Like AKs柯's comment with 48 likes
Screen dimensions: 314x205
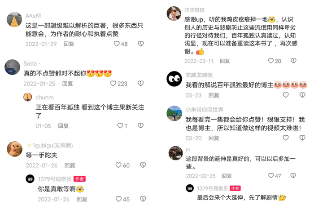pos(117,44)
